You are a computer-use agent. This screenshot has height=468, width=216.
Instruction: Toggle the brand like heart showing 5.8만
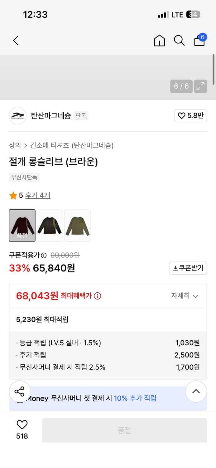click(x=190, y=115)
